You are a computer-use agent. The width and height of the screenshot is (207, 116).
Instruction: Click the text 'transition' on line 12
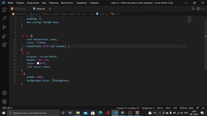(33, 46)
